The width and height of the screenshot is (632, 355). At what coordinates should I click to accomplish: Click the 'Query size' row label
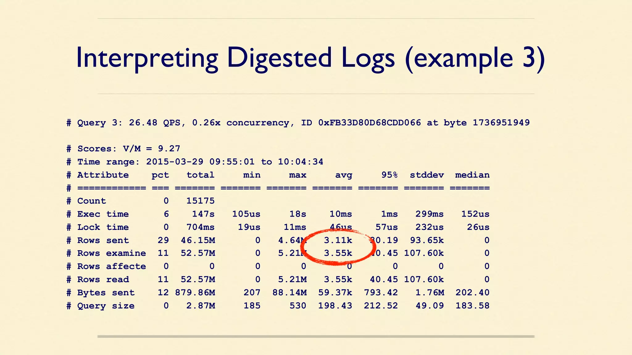[x=106, y=306]
